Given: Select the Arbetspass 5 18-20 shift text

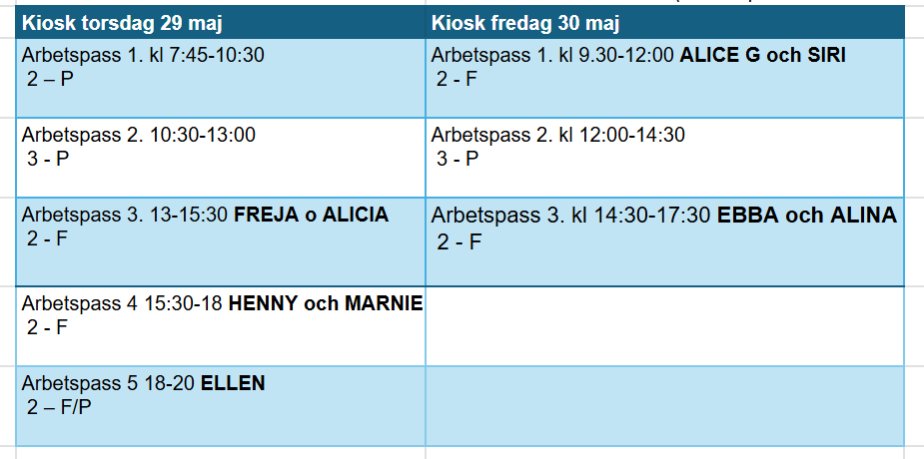Looking at the screenshot, I should click(110, 383).
